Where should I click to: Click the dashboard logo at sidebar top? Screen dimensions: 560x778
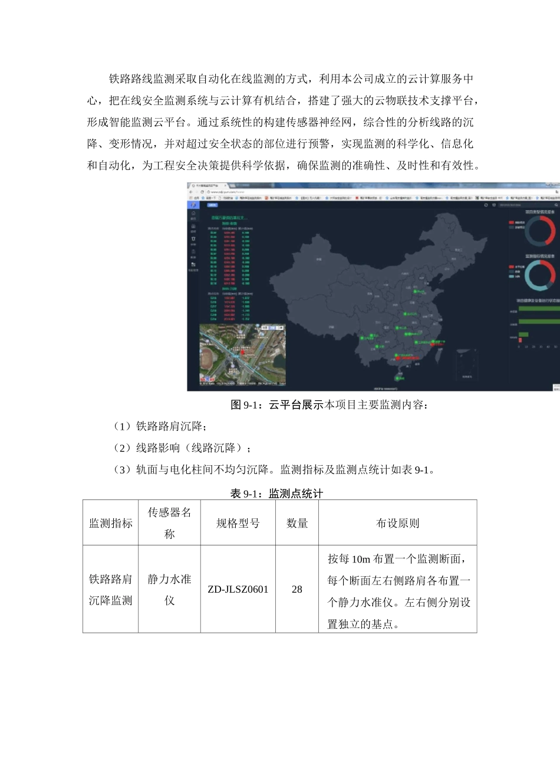pos(193,205)
